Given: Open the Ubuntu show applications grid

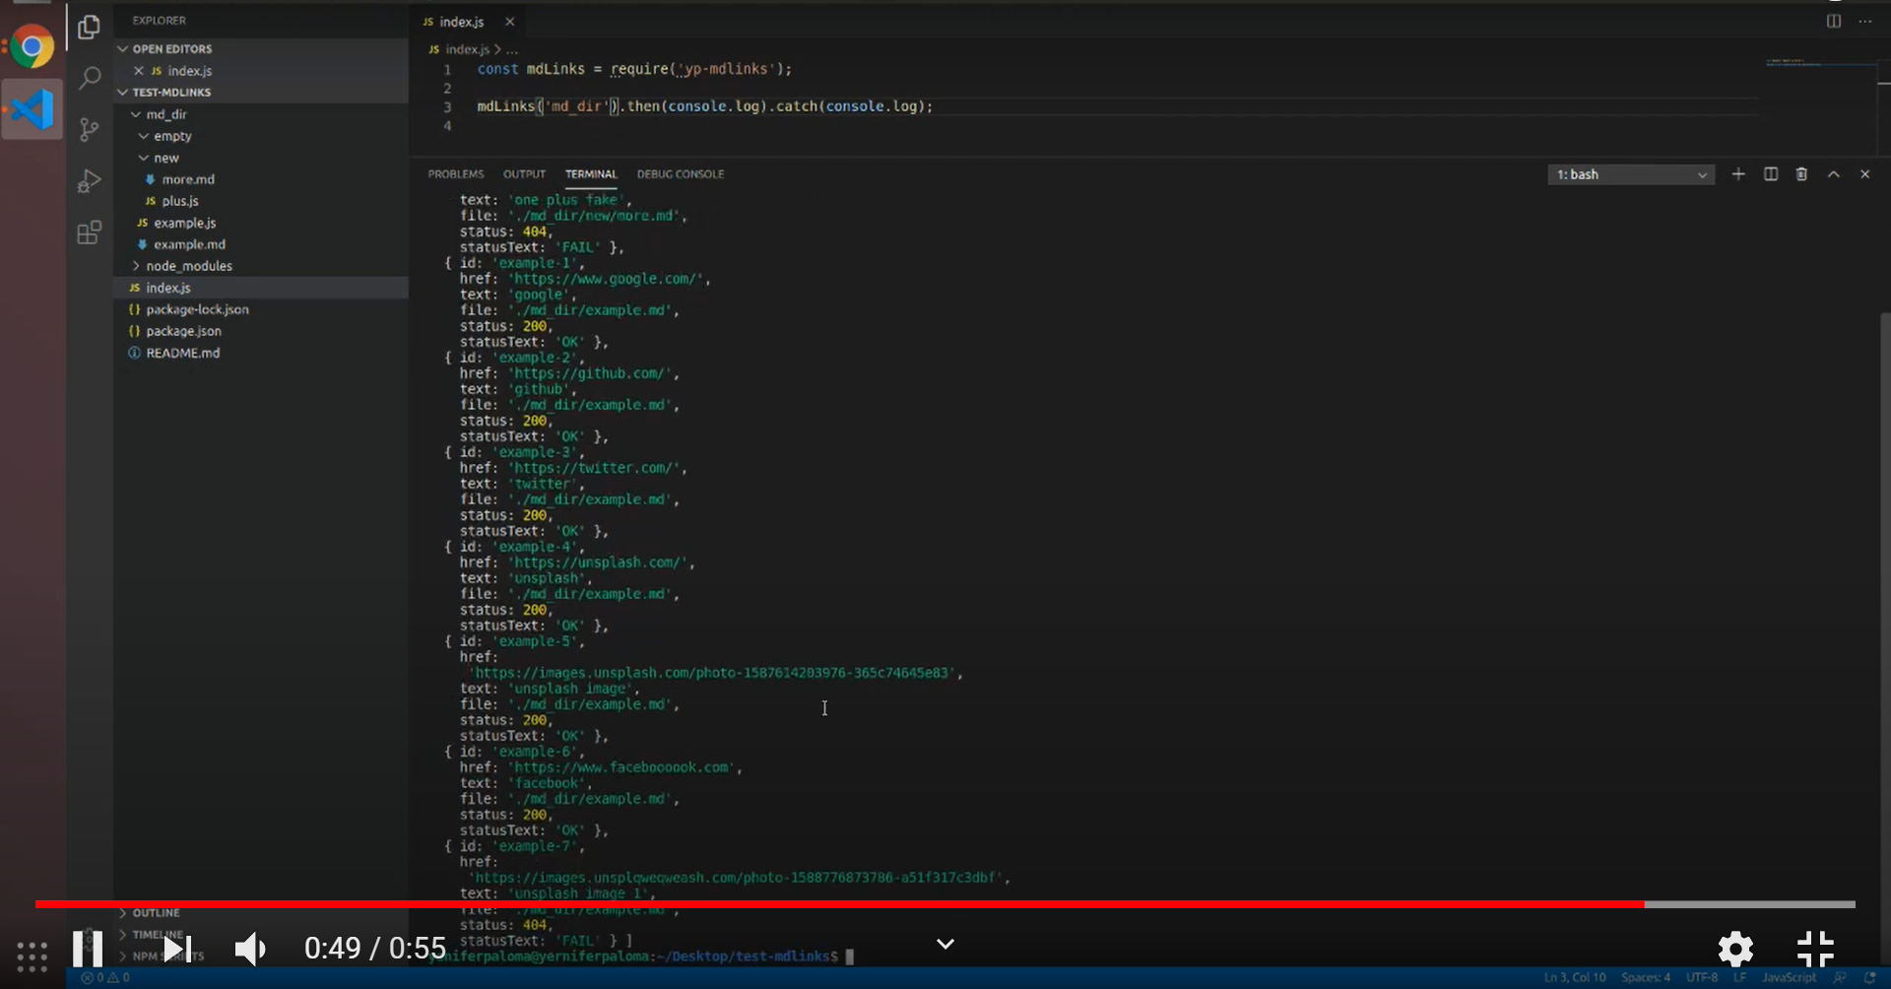Looking at the screenshot, I should point(32,956).
